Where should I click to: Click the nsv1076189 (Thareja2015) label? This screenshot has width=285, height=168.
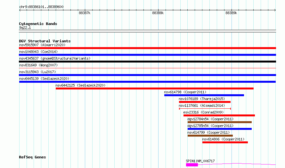[x=202, y=99]
